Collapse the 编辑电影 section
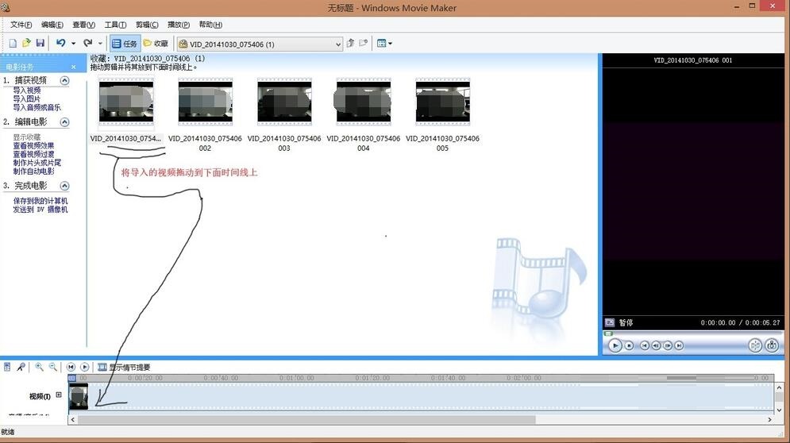The width and height of the screenshot is (790, 443). tap(64, 122)
